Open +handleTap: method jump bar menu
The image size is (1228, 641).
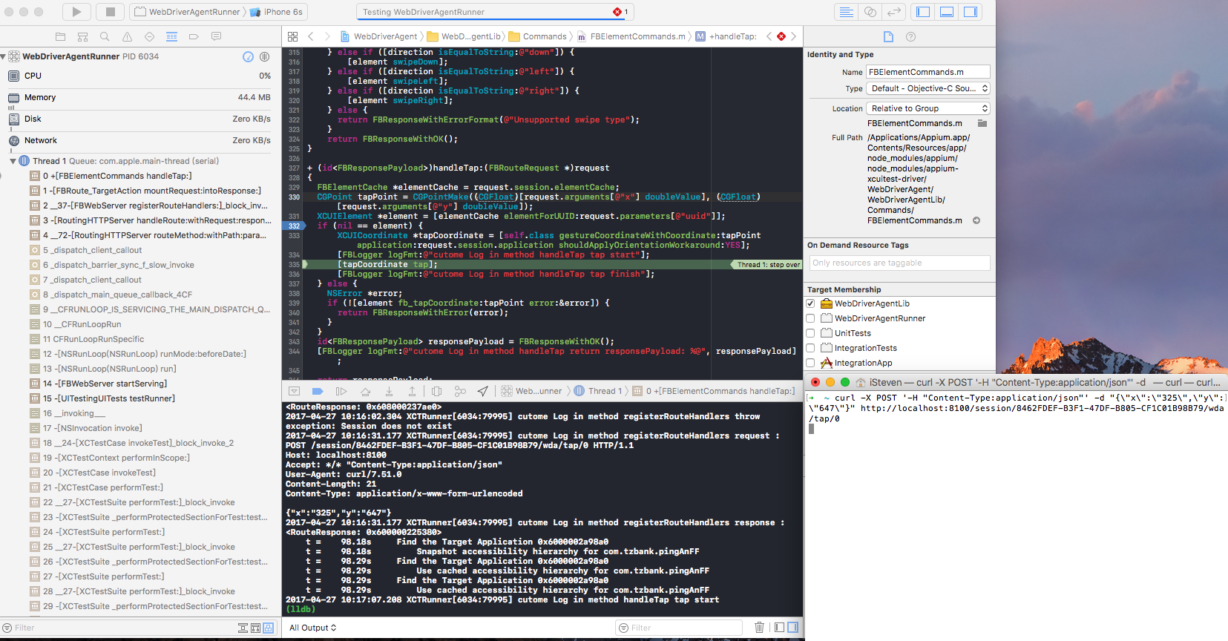click(726, 36)
